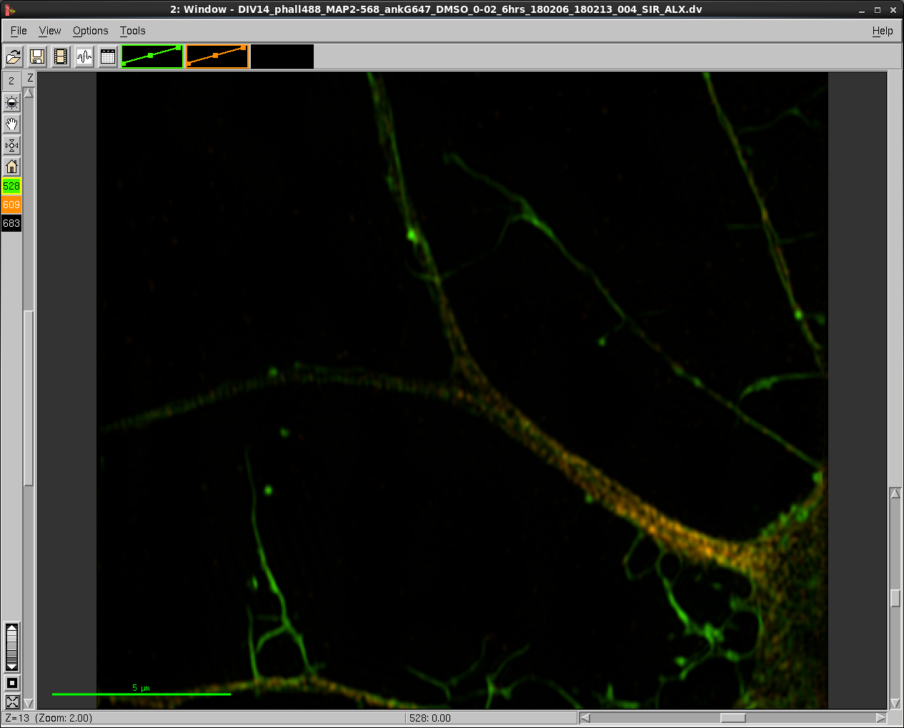The height and width of the screenshot is (728, 904).
Task: Open the data table grid icon
Action: pos(108,56)
